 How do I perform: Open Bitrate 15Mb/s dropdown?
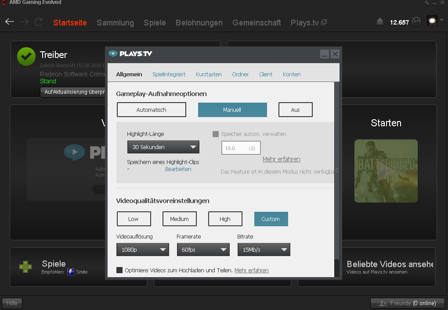(264, 249)
